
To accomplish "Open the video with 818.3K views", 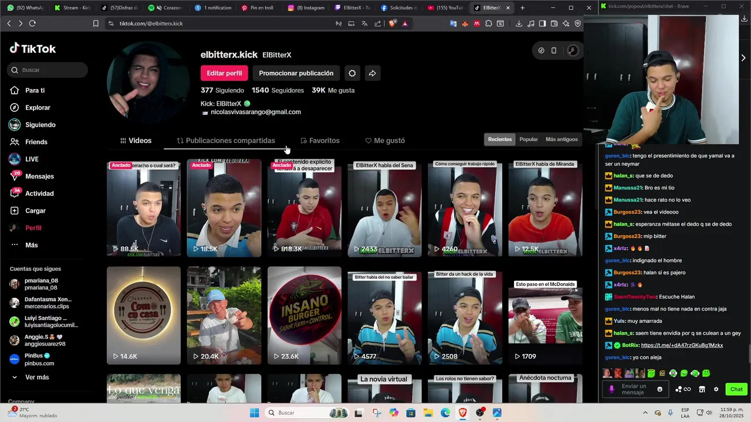I will 304,208.
